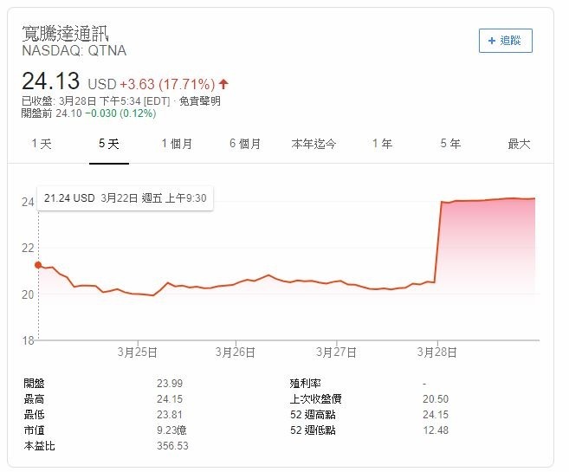Show the 最大 full history range

point(519,144)
